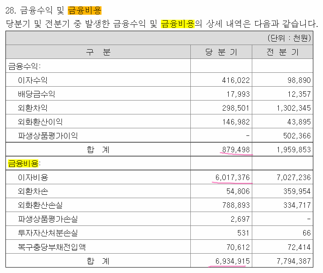This screenshot has width=323, height=273.
Task: Click the 복구충당부채전입액 row label
Action: click(x=51, y=247)
